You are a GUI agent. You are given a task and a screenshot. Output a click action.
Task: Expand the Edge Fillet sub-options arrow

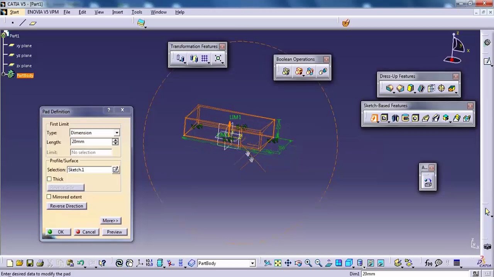coord(393,93)
